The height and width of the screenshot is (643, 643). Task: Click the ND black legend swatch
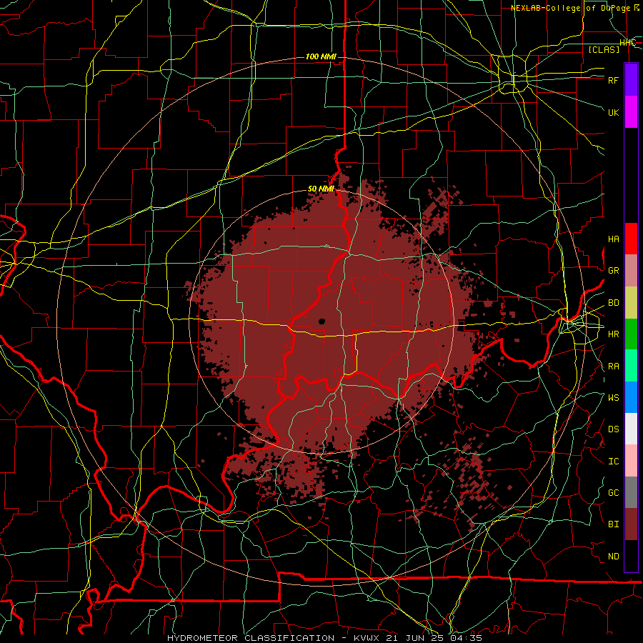(631, 556)
